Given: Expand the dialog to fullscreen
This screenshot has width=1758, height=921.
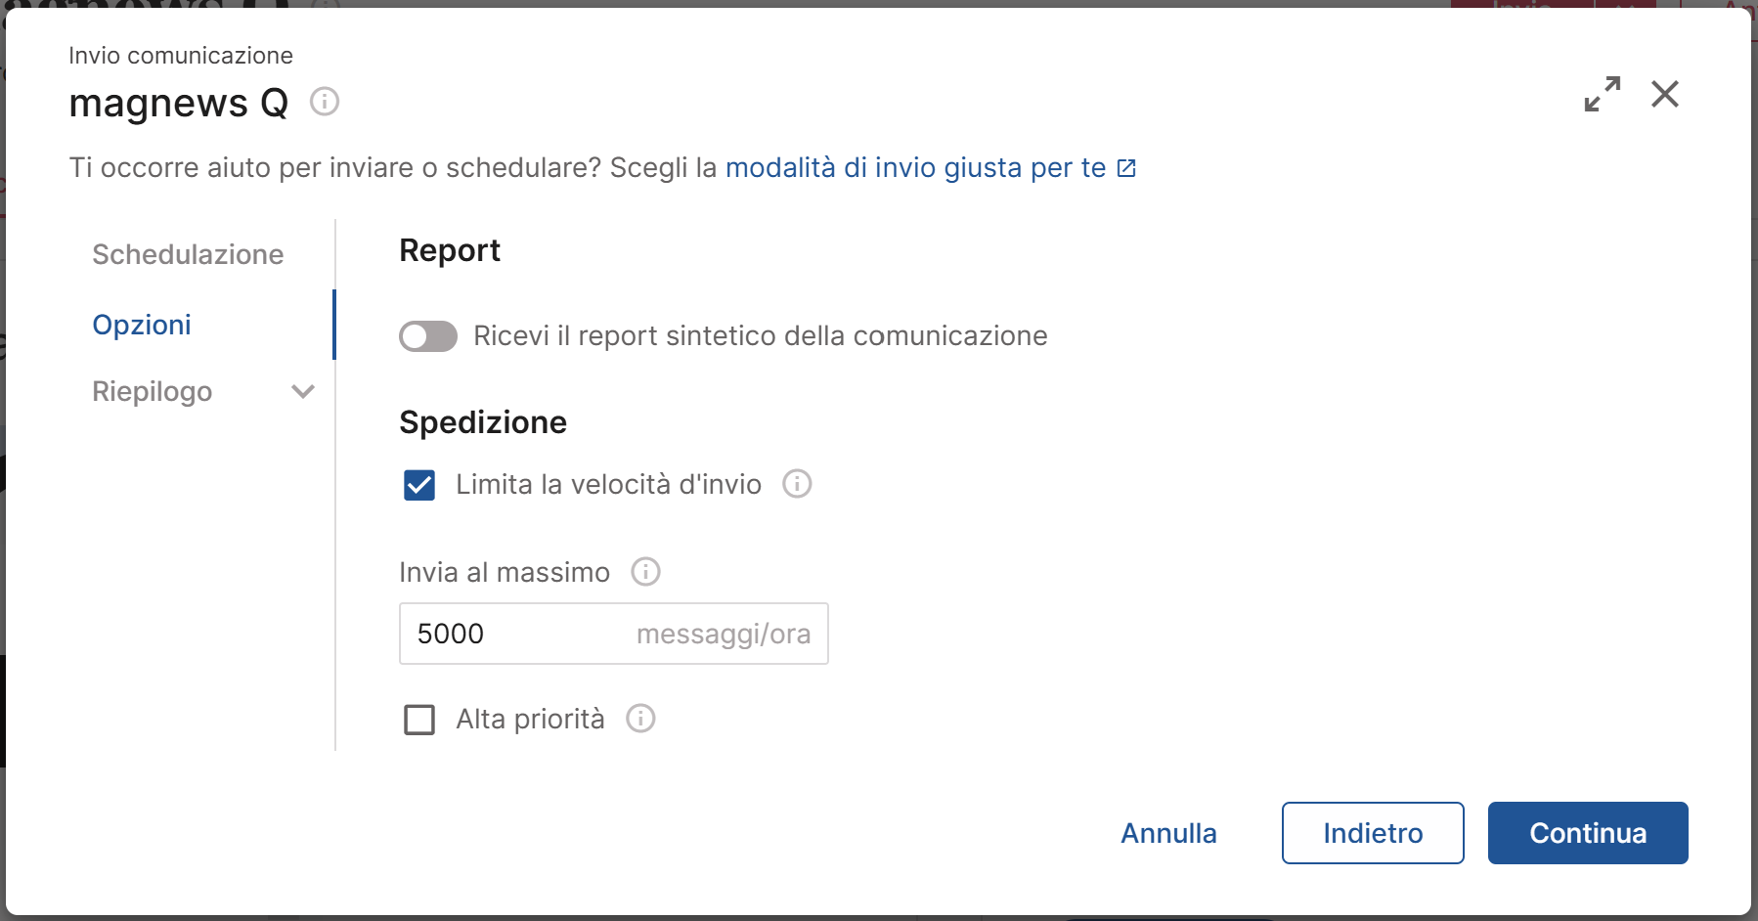Looking at the screenshot, I should (x=1601, y=94).
